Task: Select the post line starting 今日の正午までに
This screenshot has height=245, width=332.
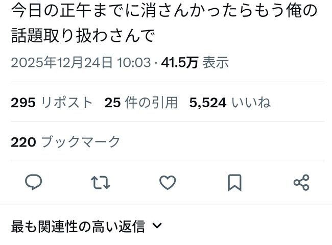Action: coord(164,11)
